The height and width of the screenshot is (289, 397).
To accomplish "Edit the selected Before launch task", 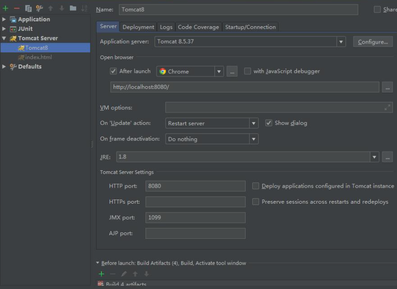I will pos(124,273).
